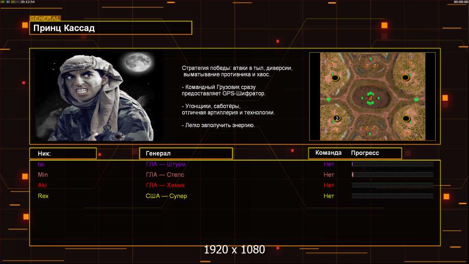Click the GENERAL label tag
The width and height of the screenshot is (469, 264).
(45, 18)
